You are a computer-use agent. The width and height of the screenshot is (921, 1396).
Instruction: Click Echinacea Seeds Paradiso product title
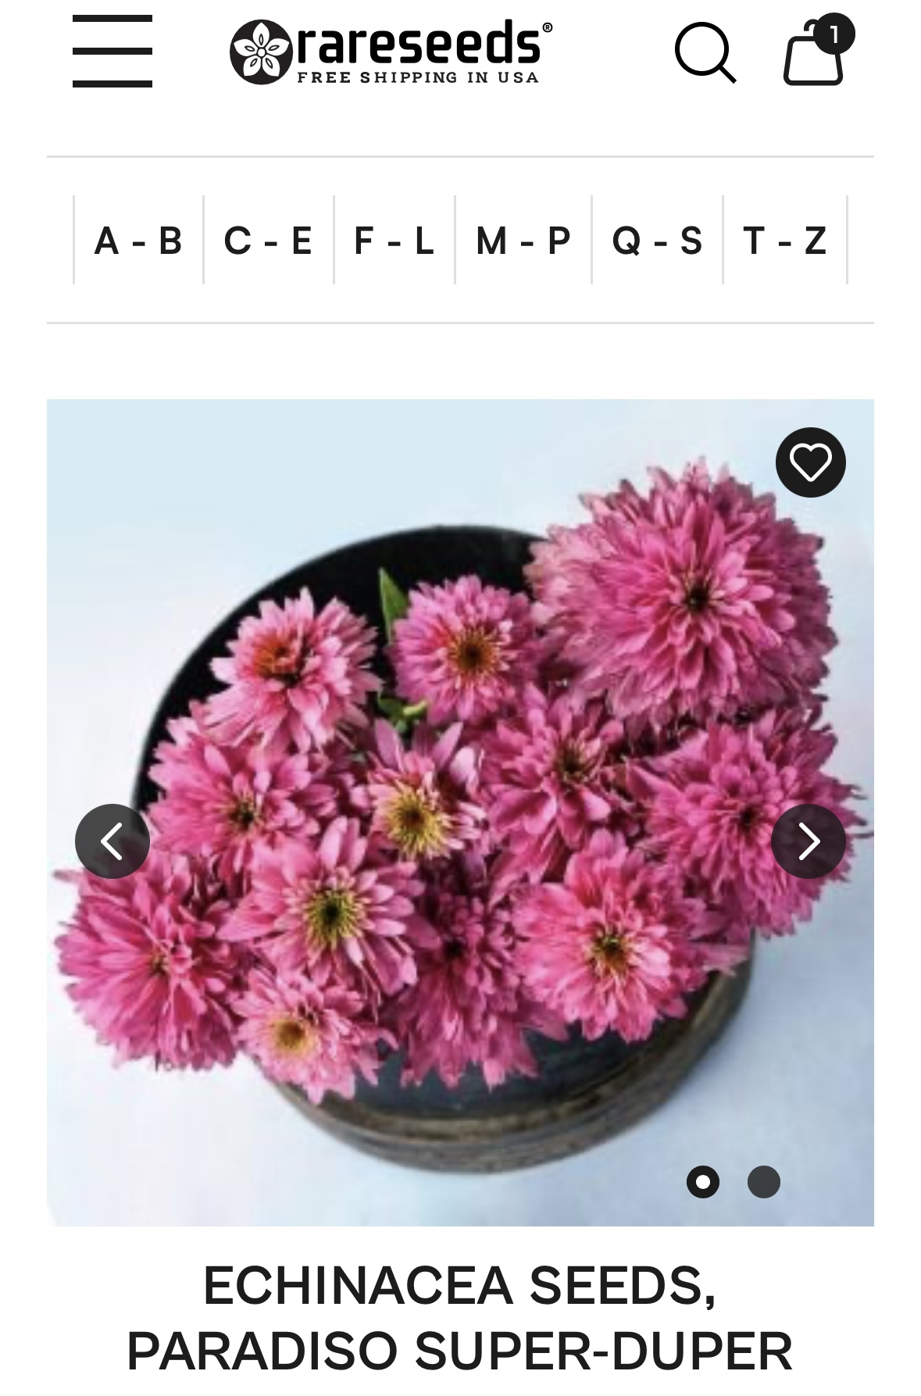point(460,1318)
